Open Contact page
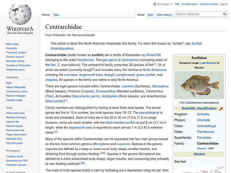 (14, 100)
